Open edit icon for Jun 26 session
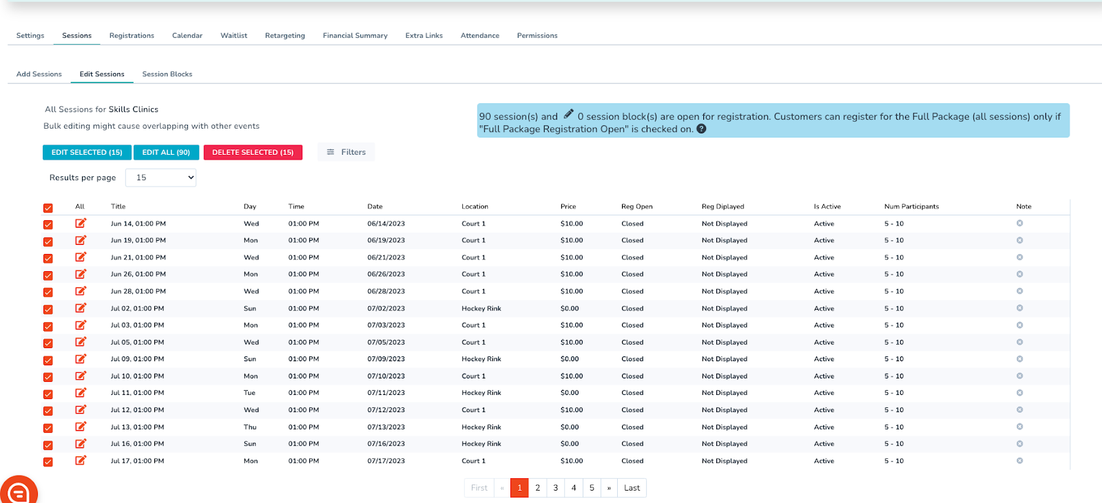Image resolution: width=1102 pixels, height=503 pixels. [81, 274]
